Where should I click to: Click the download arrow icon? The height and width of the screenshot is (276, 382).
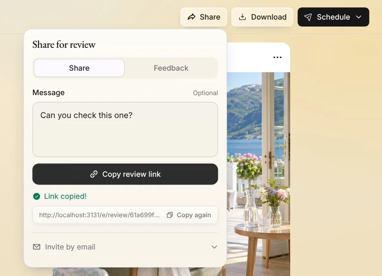242,17
